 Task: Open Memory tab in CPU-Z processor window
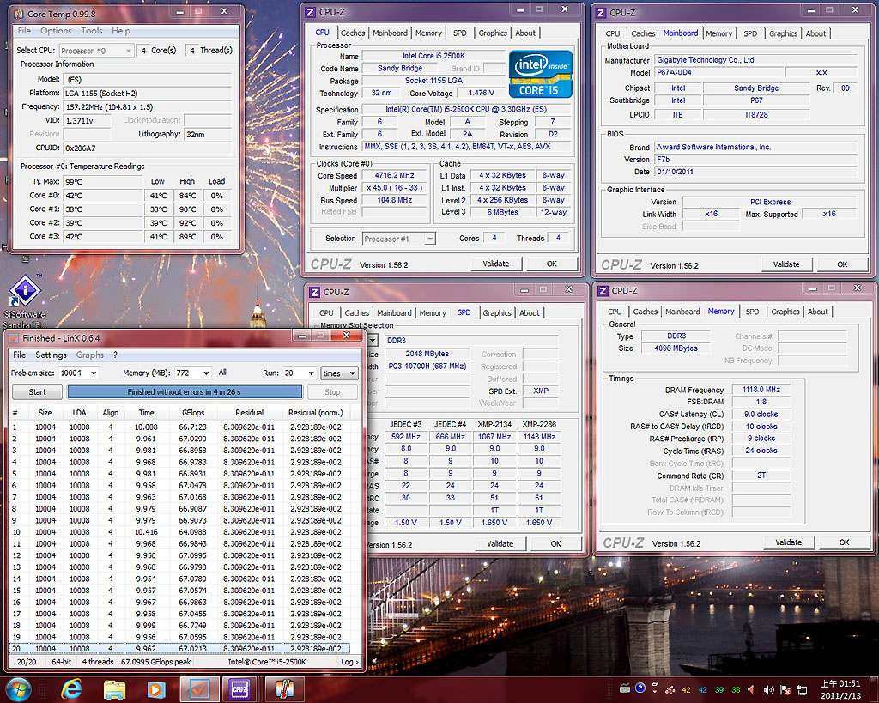[428, 33]
